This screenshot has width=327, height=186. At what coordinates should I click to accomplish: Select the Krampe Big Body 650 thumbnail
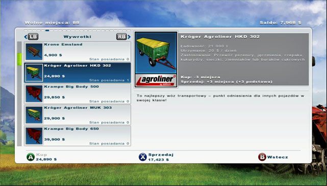[34, 136]
